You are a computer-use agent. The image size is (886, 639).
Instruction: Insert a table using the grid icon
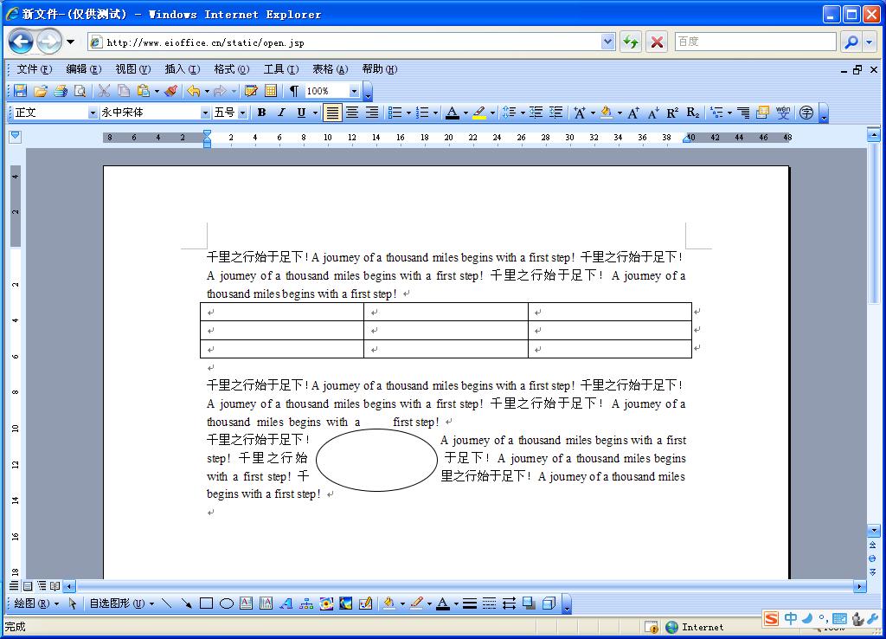[x=271, y=90]
